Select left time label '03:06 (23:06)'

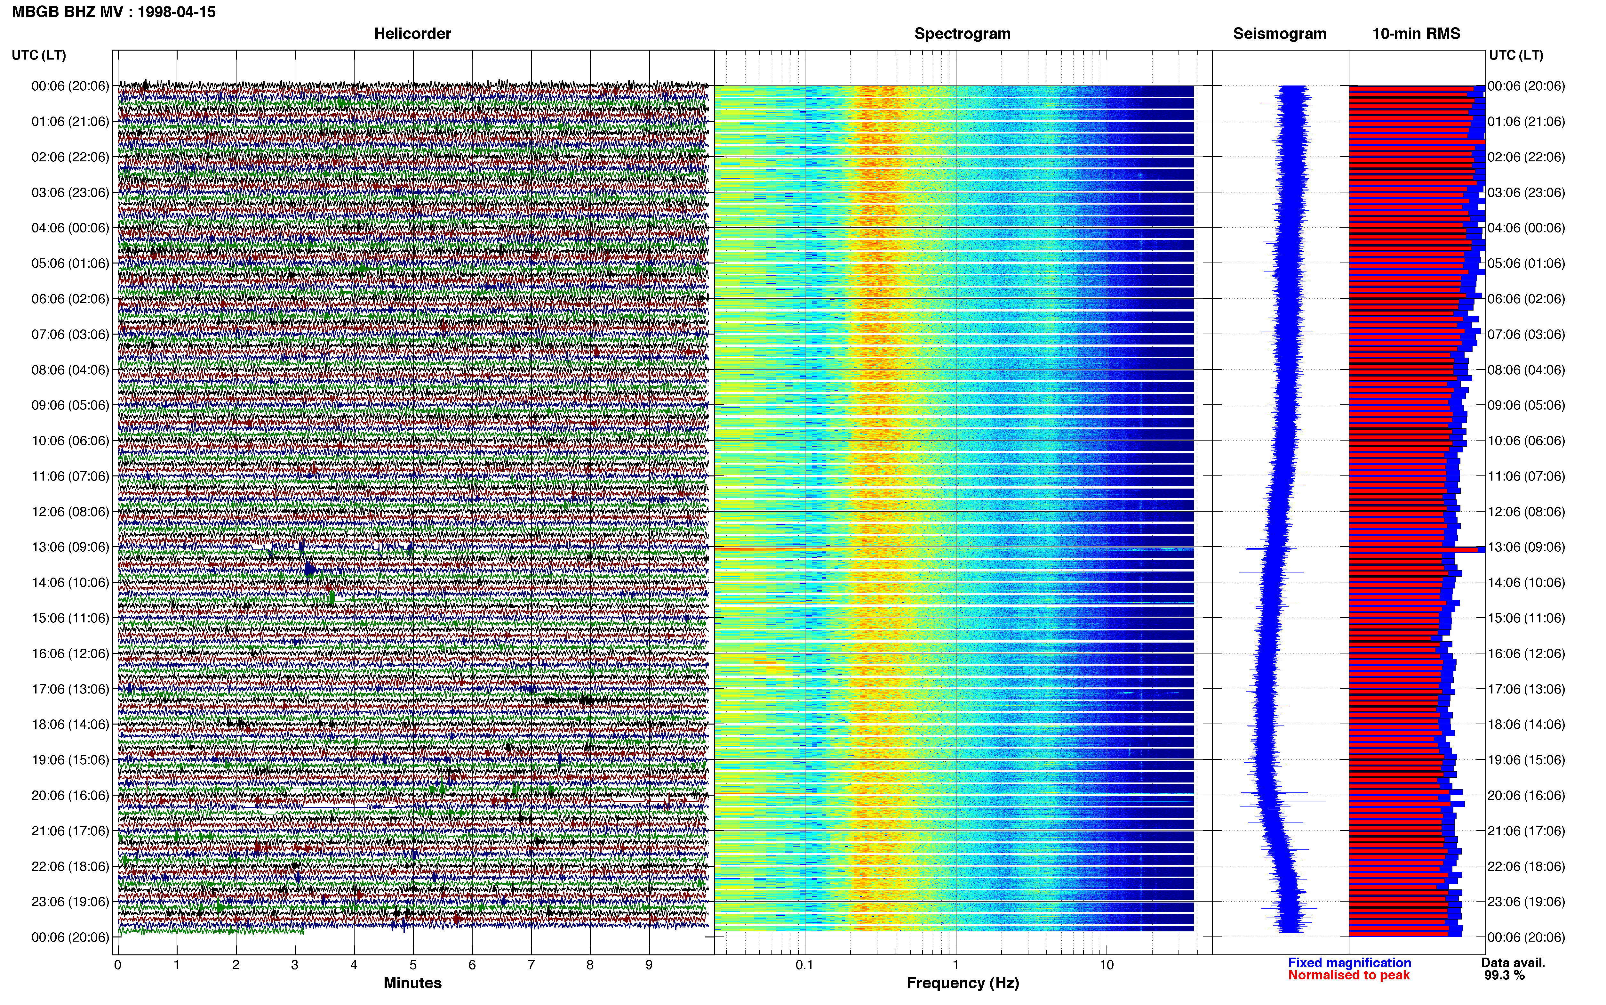coord(70,193)
